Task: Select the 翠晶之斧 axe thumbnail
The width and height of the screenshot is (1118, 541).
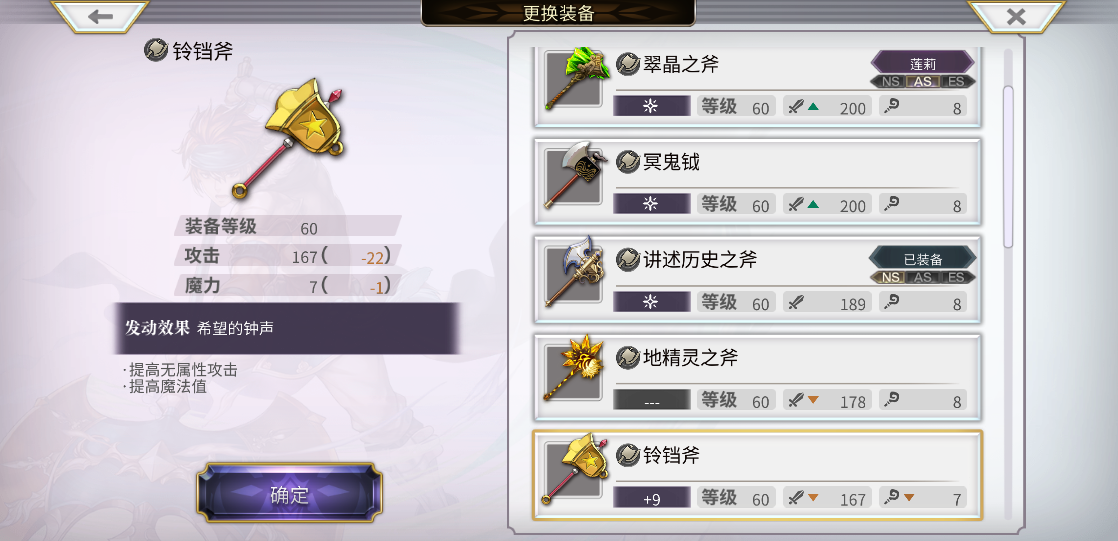Action: click(x=576, y=78)
